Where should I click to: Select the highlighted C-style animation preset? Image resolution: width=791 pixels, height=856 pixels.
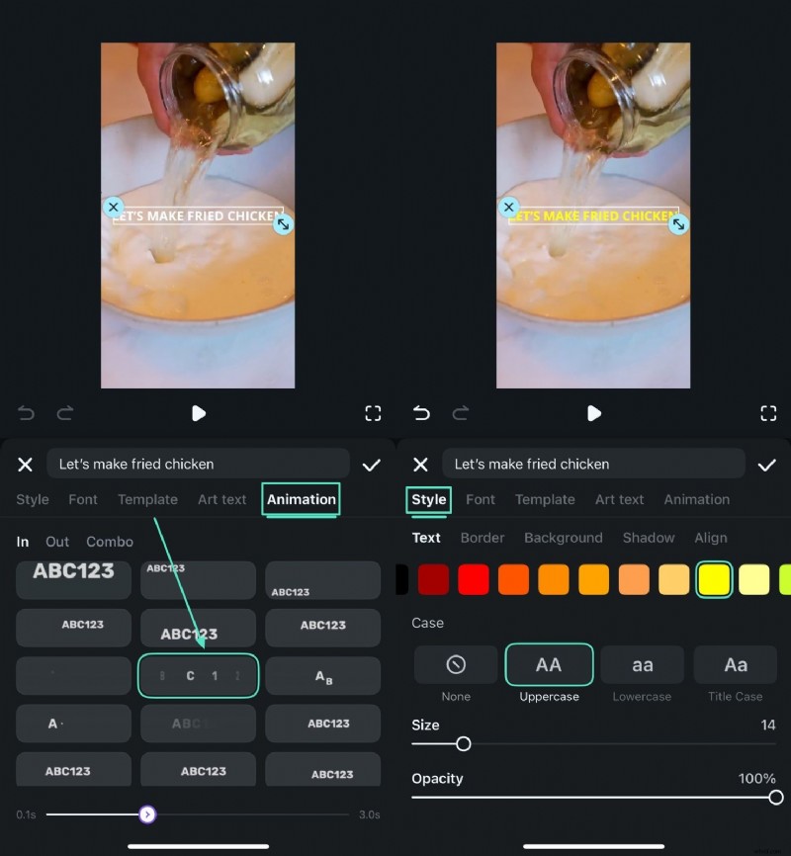point(198,677)
